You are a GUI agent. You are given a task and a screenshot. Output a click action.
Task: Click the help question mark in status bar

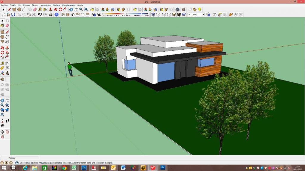(17, 163)
